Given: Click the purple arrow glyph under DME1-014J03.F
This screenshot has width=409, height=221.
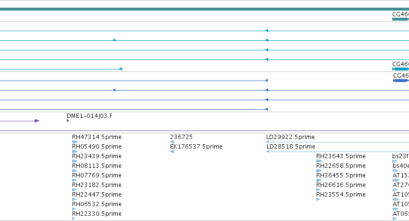Looking at the screenshot, I should (68, 121).
